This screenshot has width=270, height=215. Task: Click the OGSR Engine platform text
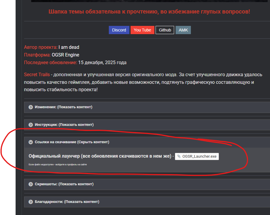(65, 55)
